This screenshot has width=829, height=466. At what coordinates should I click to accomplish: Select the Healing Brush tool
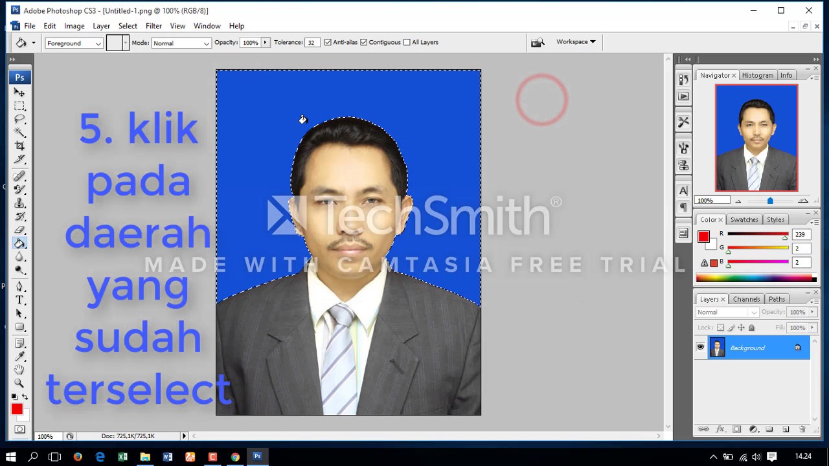pyautogui.click(x=19, y=176)
